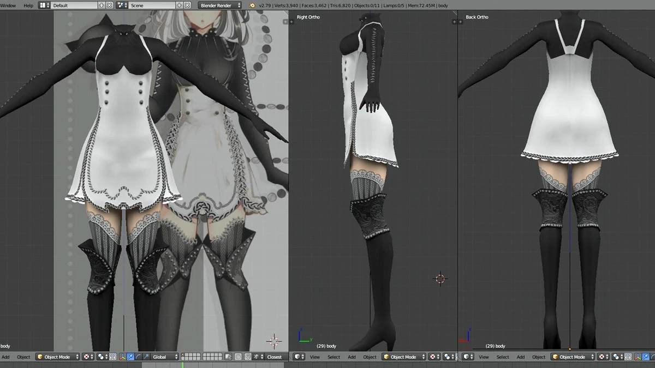Open View menu in Back Ortho viewport
The width and height of the screenshot is (655, 368).
[x=484, y=357]
